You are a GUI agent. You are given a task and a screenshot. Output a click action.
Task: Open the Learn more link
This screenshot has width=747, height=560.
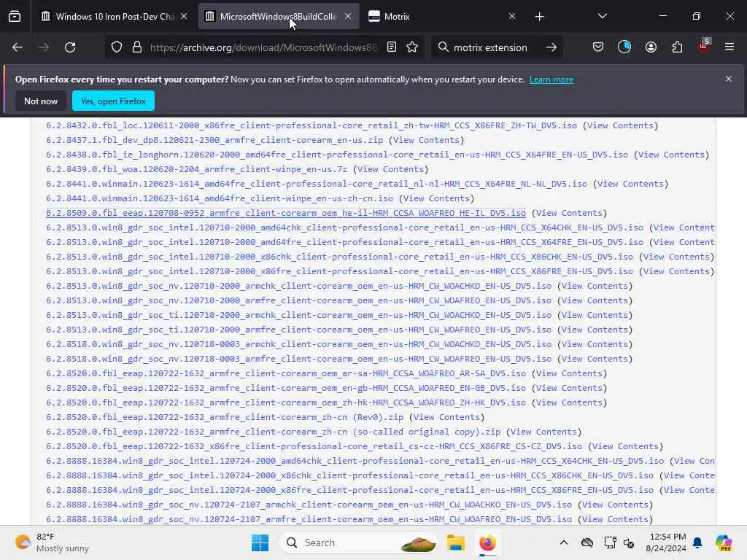(x=551, y=79)
